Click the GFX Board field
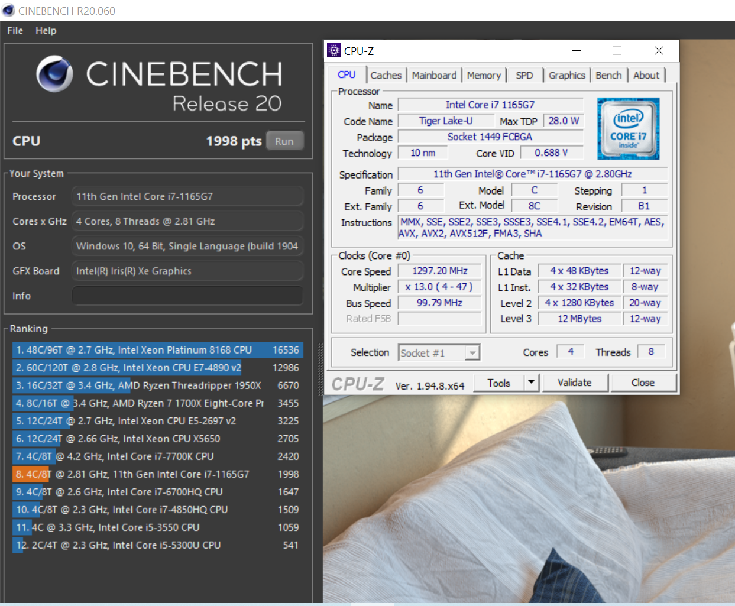Viewport: 735px width, 606px height. point(187,271)
